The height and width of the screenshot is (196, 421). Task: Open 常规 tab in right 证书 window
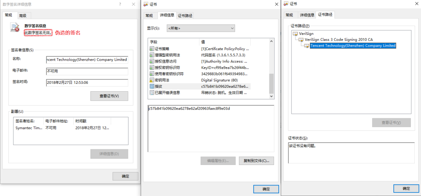(x=289, y=15)
